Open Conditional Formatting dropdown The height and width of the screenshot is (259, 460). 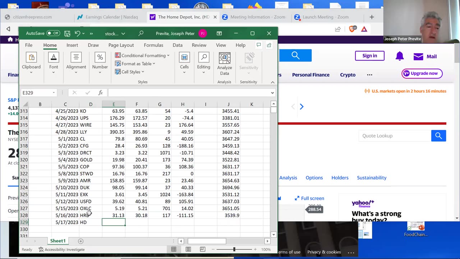pos(142,55)
